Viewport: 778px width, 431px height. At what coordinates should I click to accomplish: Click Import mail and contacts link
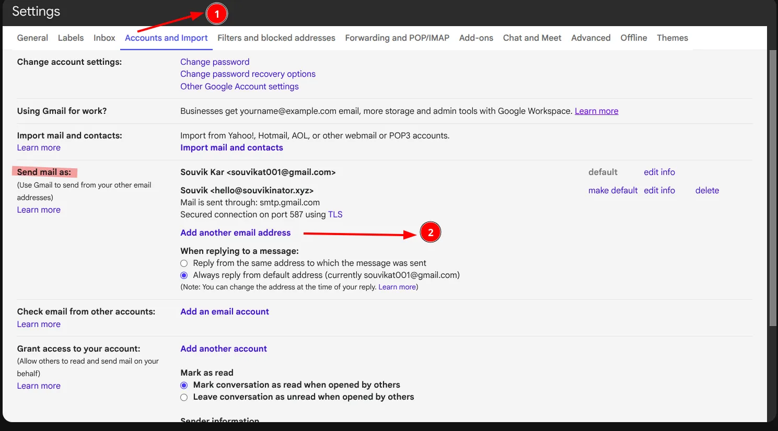tap(231, 147)
